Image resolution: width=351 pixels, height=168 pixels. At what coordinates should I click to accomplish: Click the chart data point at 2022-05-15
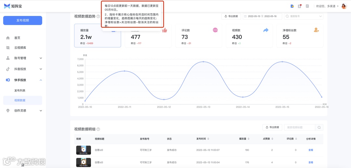click(x=282, y=61)
